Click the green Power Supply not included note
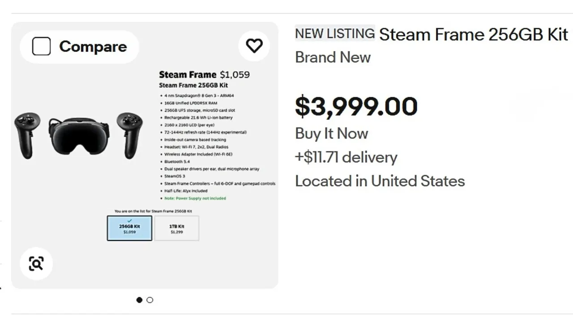573x322 pixels. [x=195, y=198]
